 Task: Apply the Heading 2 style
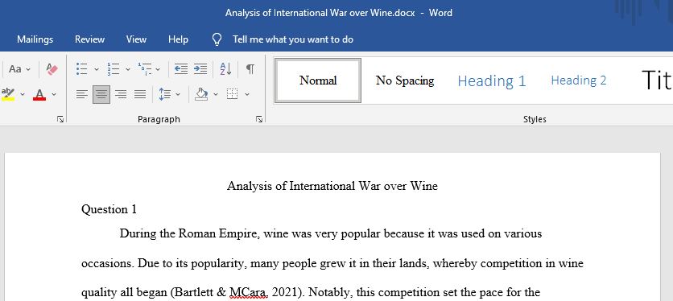(579, 80)
